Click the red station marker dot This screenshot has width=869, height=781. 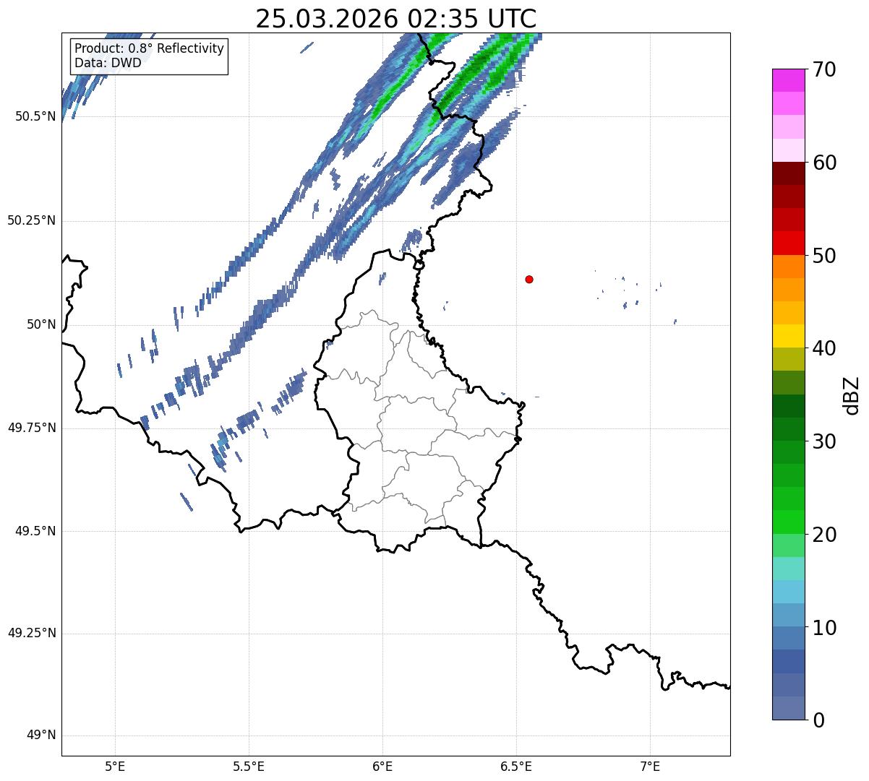[529, 279]
